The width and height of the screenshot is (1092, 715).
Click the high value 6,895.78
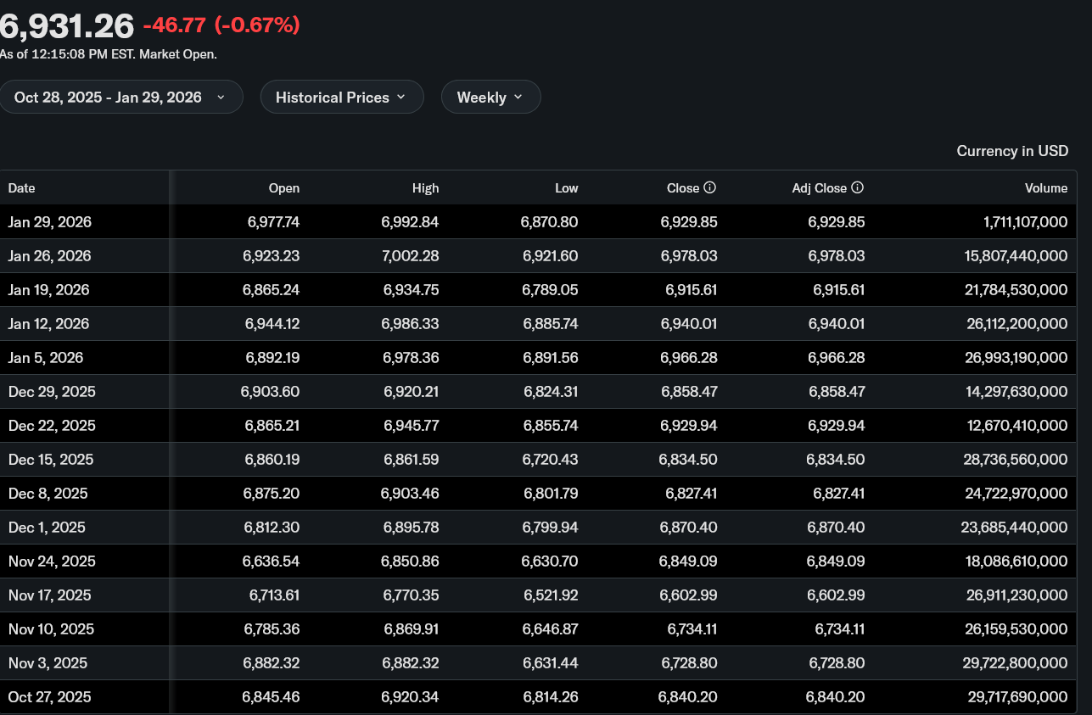[412, 528]
